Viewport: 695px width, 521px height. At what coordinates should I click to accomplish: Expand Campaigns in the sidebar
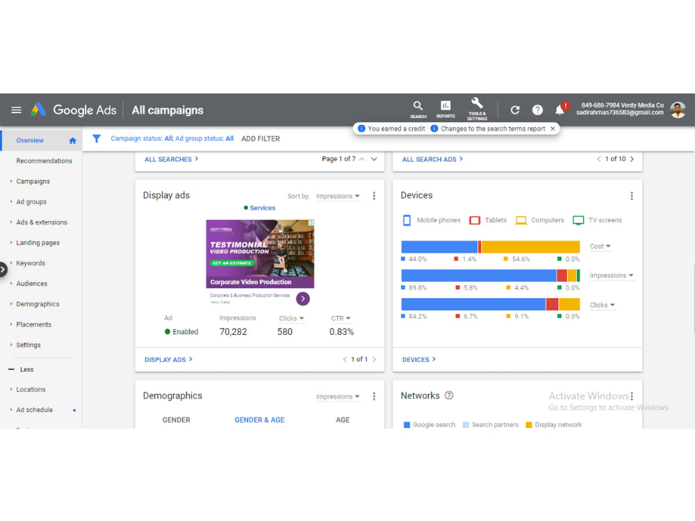point(33,181)
